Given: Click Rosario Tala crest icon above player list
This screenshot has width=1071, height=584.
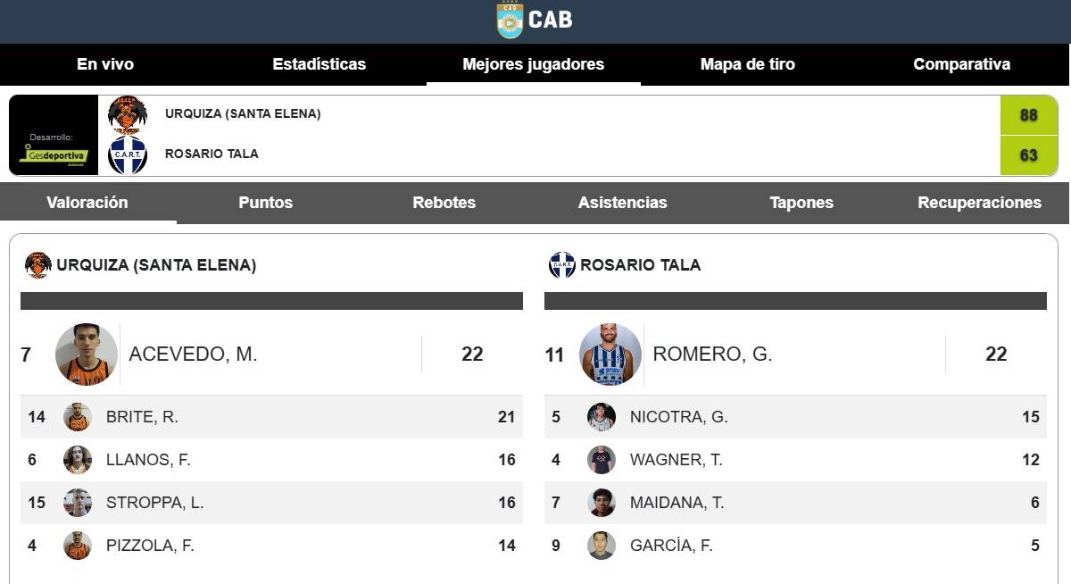Looking at the screenshot, I should point(562,265).
